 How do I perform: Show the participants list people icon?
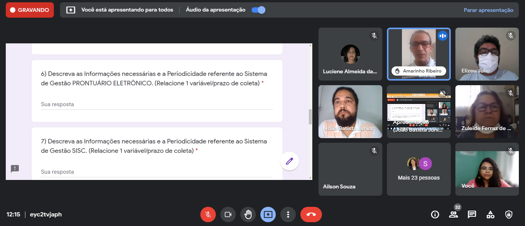tap(453, 214)
